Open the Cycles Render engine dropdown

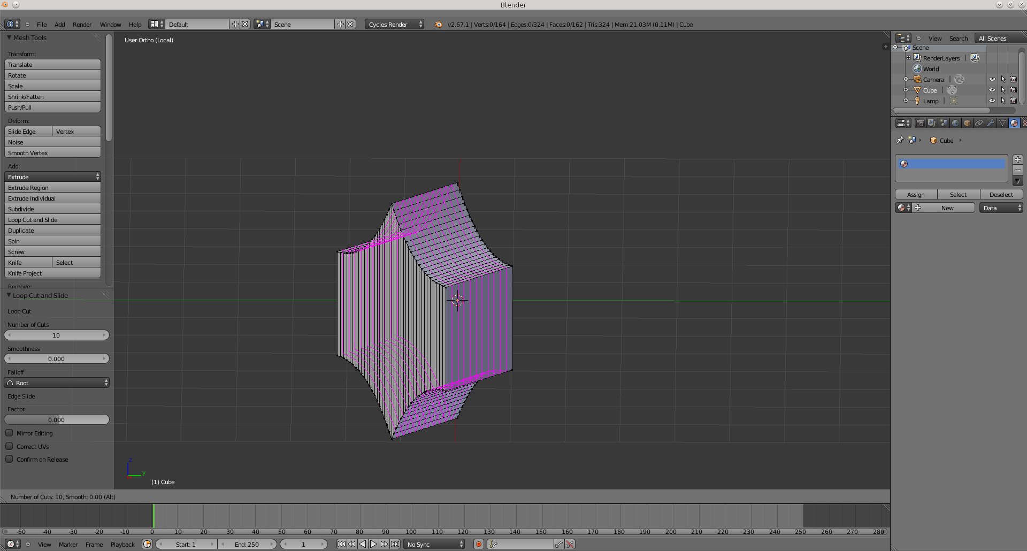click(395, 24)
